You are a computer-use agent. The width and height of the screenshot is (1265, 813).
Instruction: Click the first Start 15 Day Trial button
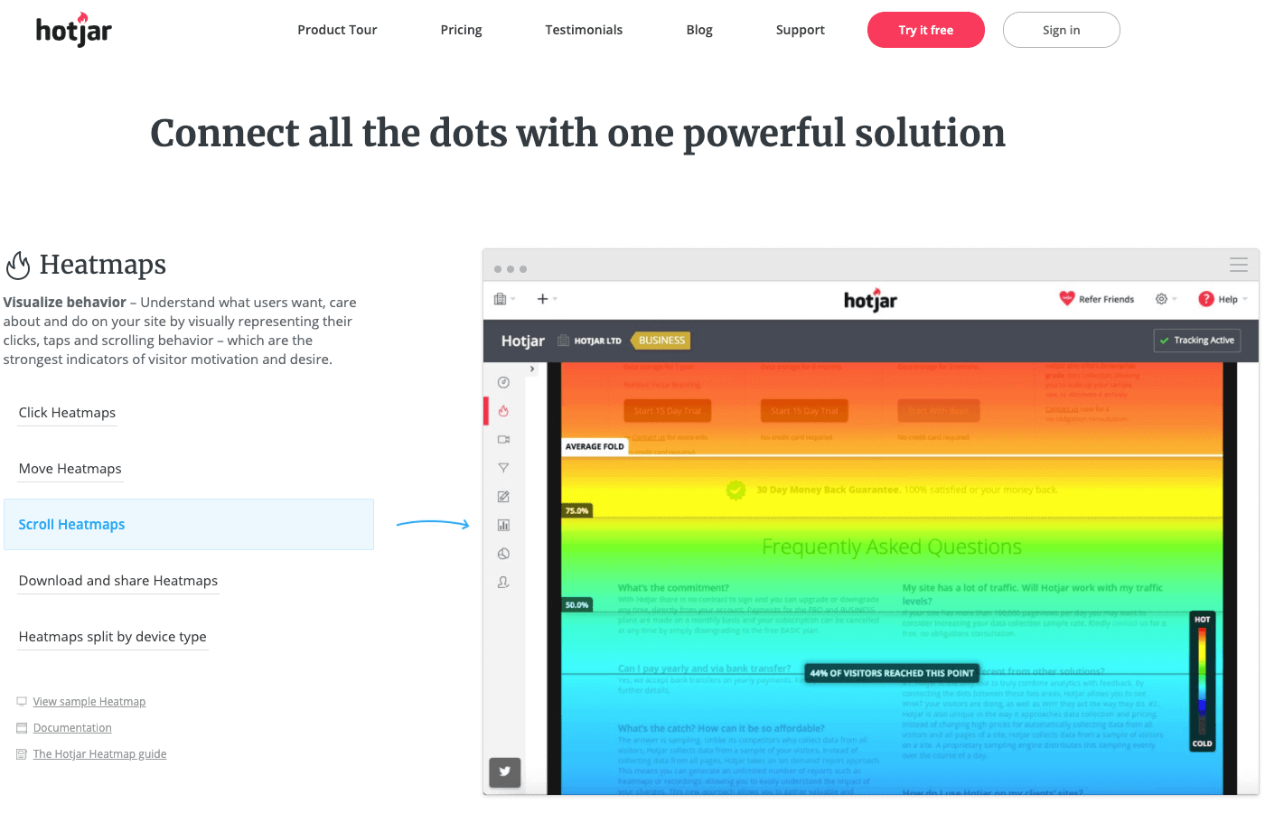point(667,411)
